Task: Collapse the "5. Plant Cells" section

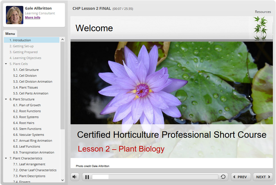Action: coord(6,64)
